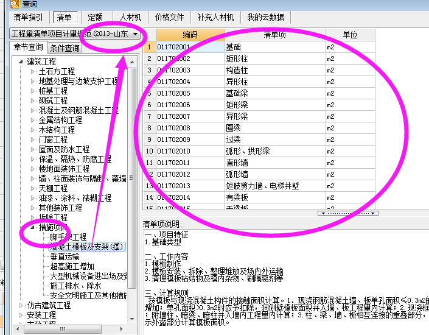Select the 直形墙 row
Viewport: 429px width, 335px height.
click(x=259, y=163)
